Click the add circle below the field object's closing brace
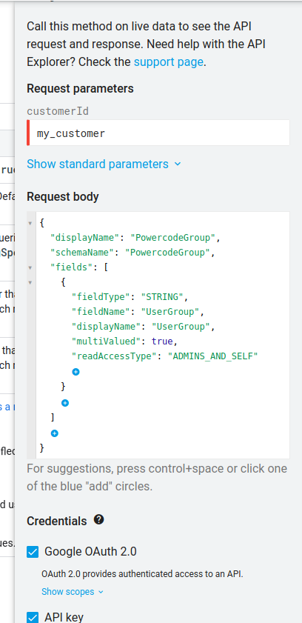The height and width of the screenshot is (623, 302). tap(65, 403)
